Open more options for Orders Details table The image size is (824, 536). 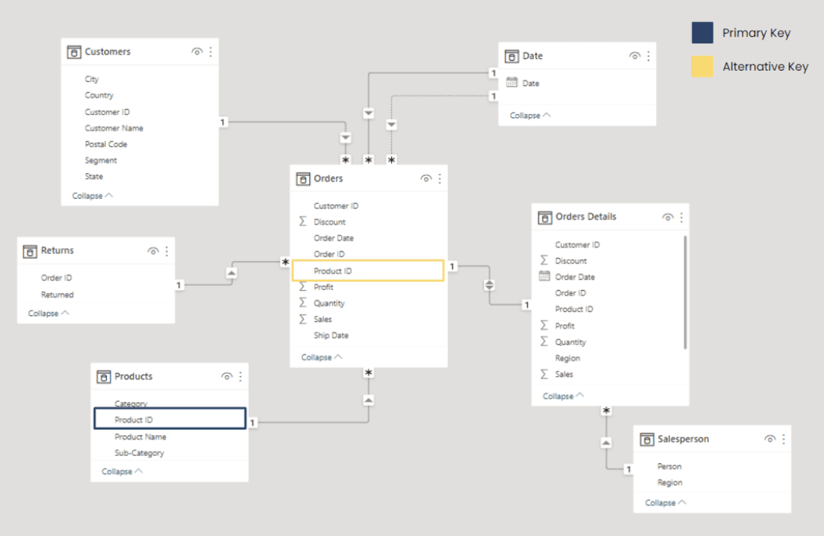[x=681, y=217]
